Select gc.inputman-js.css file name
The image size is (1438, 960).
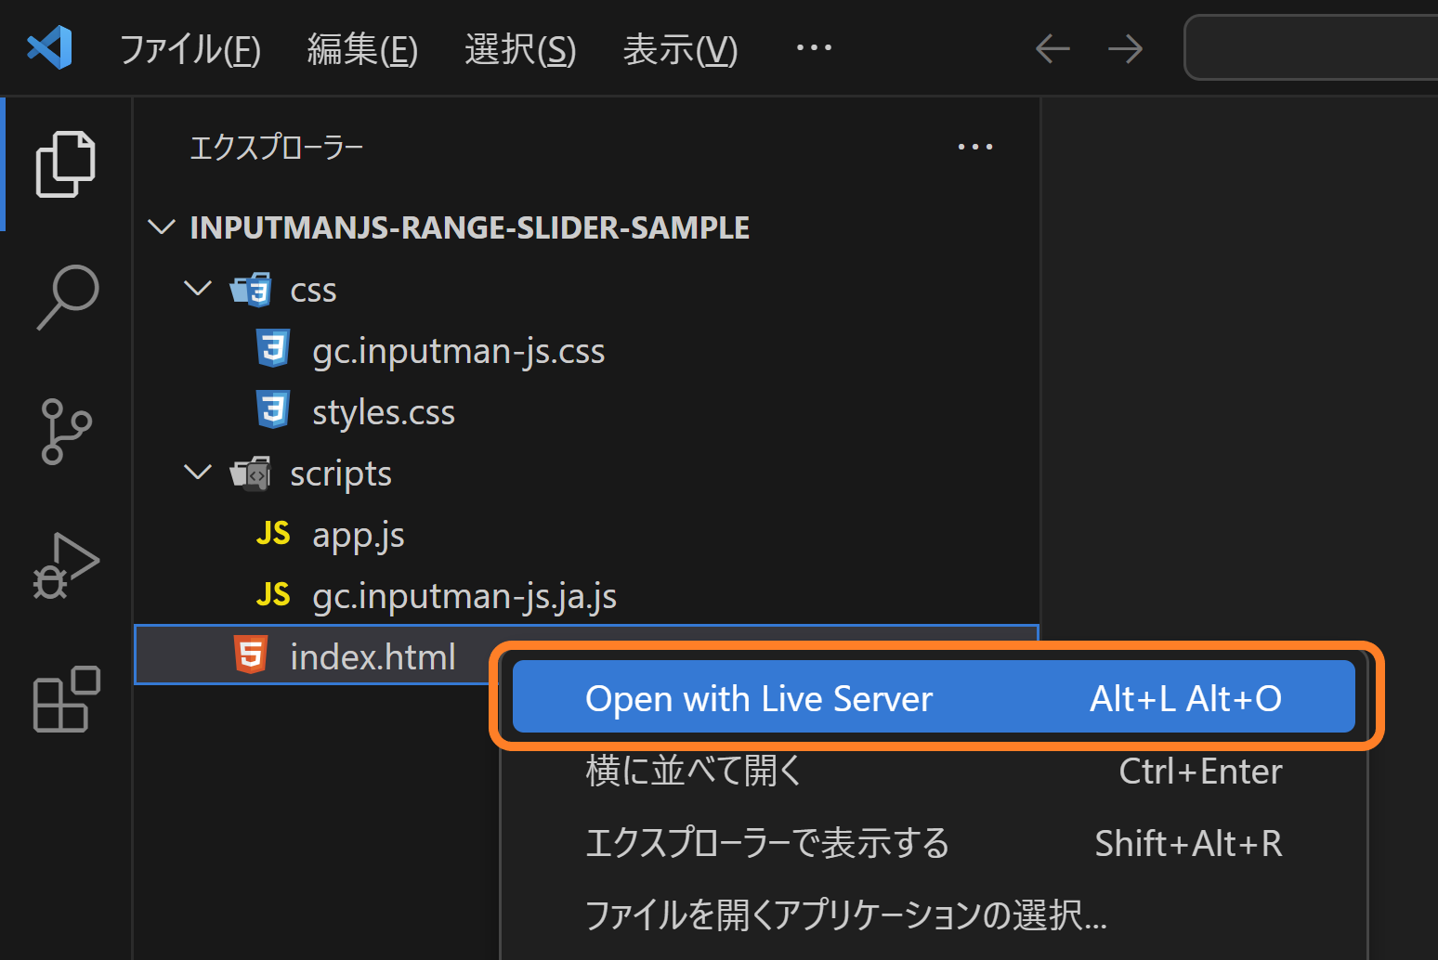coord(459,351)
